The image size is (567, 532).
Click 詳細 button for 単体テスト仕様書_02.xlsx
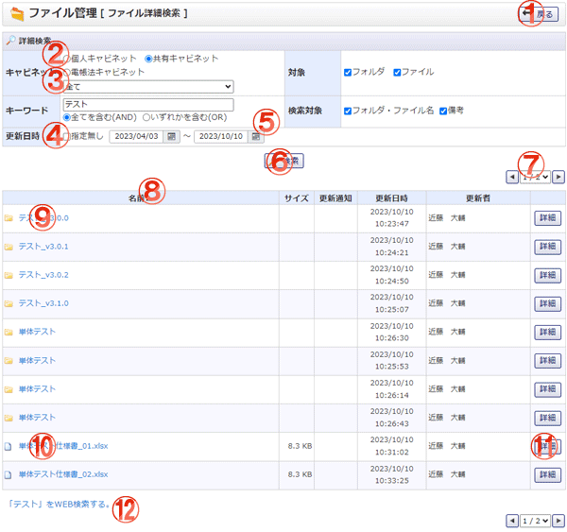click(547, 474)
